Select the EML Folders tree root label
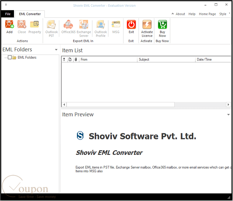 pos(27,57)
